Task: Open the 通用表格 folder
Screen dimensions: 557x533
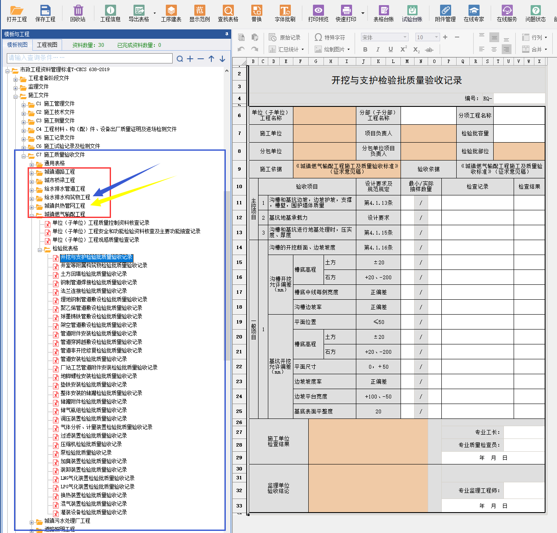Action: (54, 163)
